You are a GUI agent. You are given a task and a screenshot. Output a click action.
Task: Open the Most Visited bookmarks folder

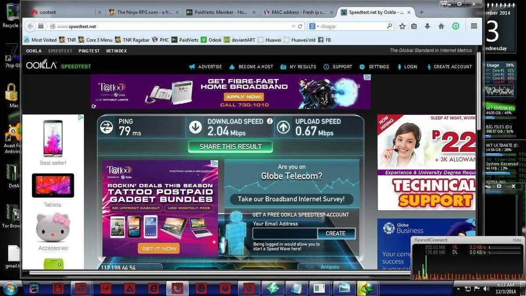coord(40,40)
